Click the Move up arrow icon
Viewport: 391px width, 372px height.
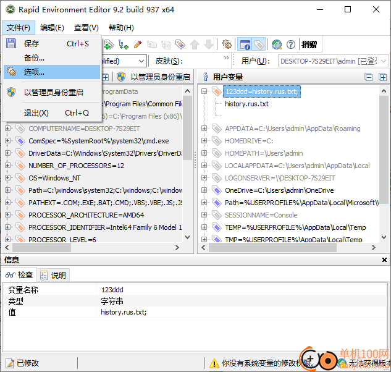click(x=195, y=44)
